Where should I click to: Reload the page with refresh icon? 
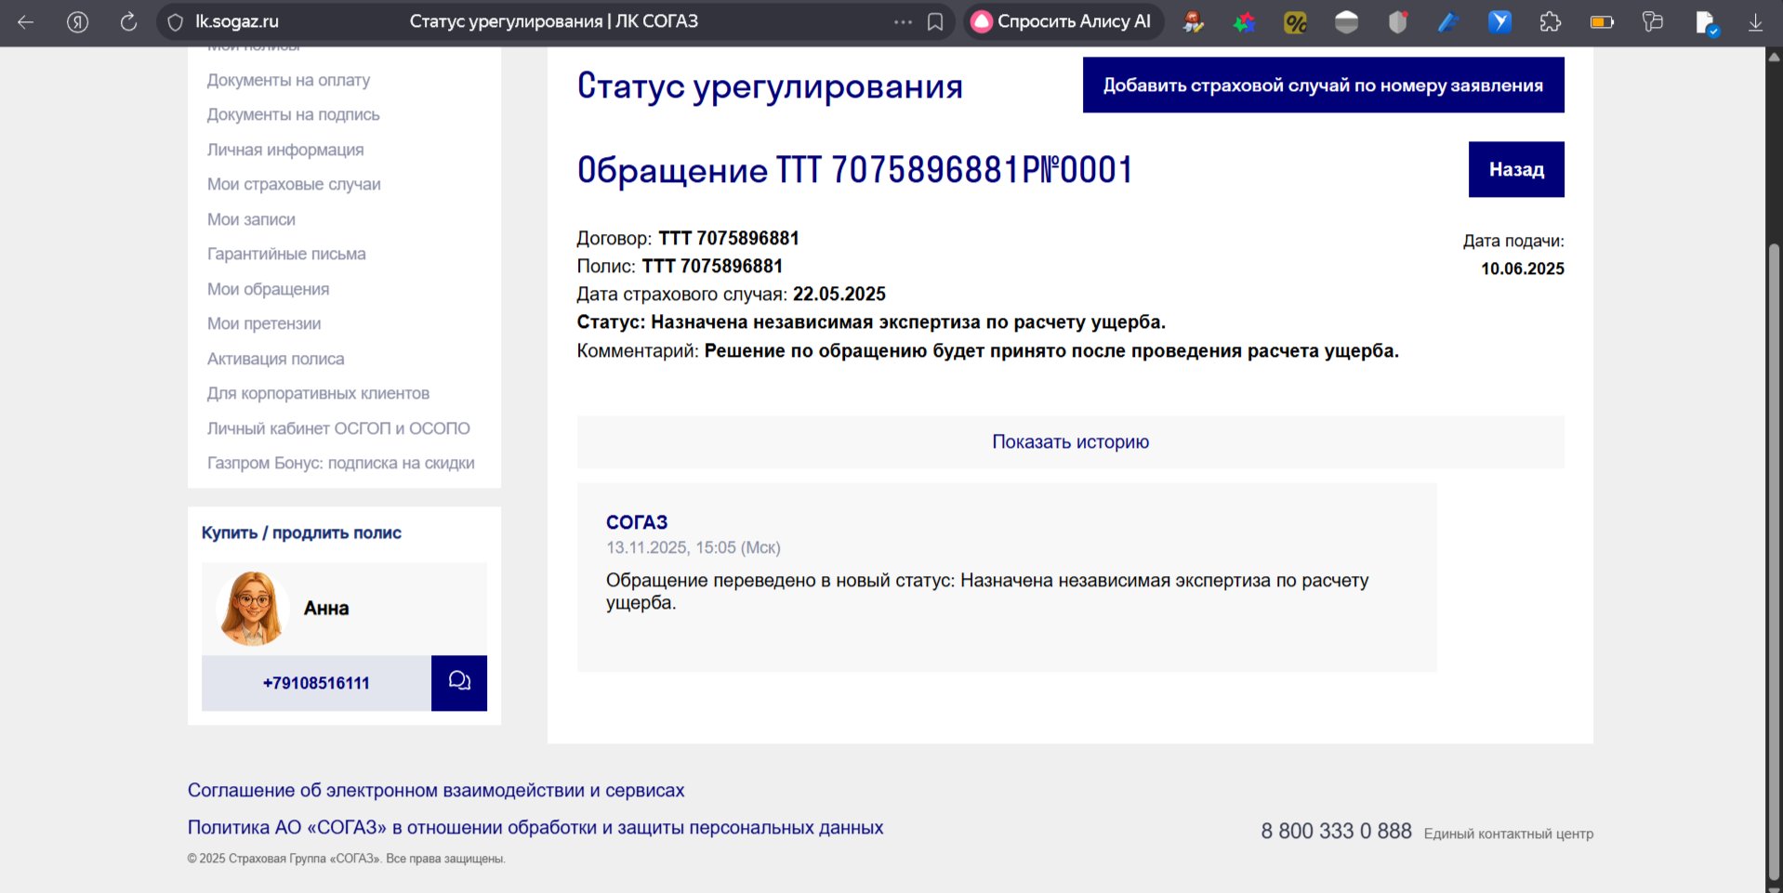(x=128, y=21)
